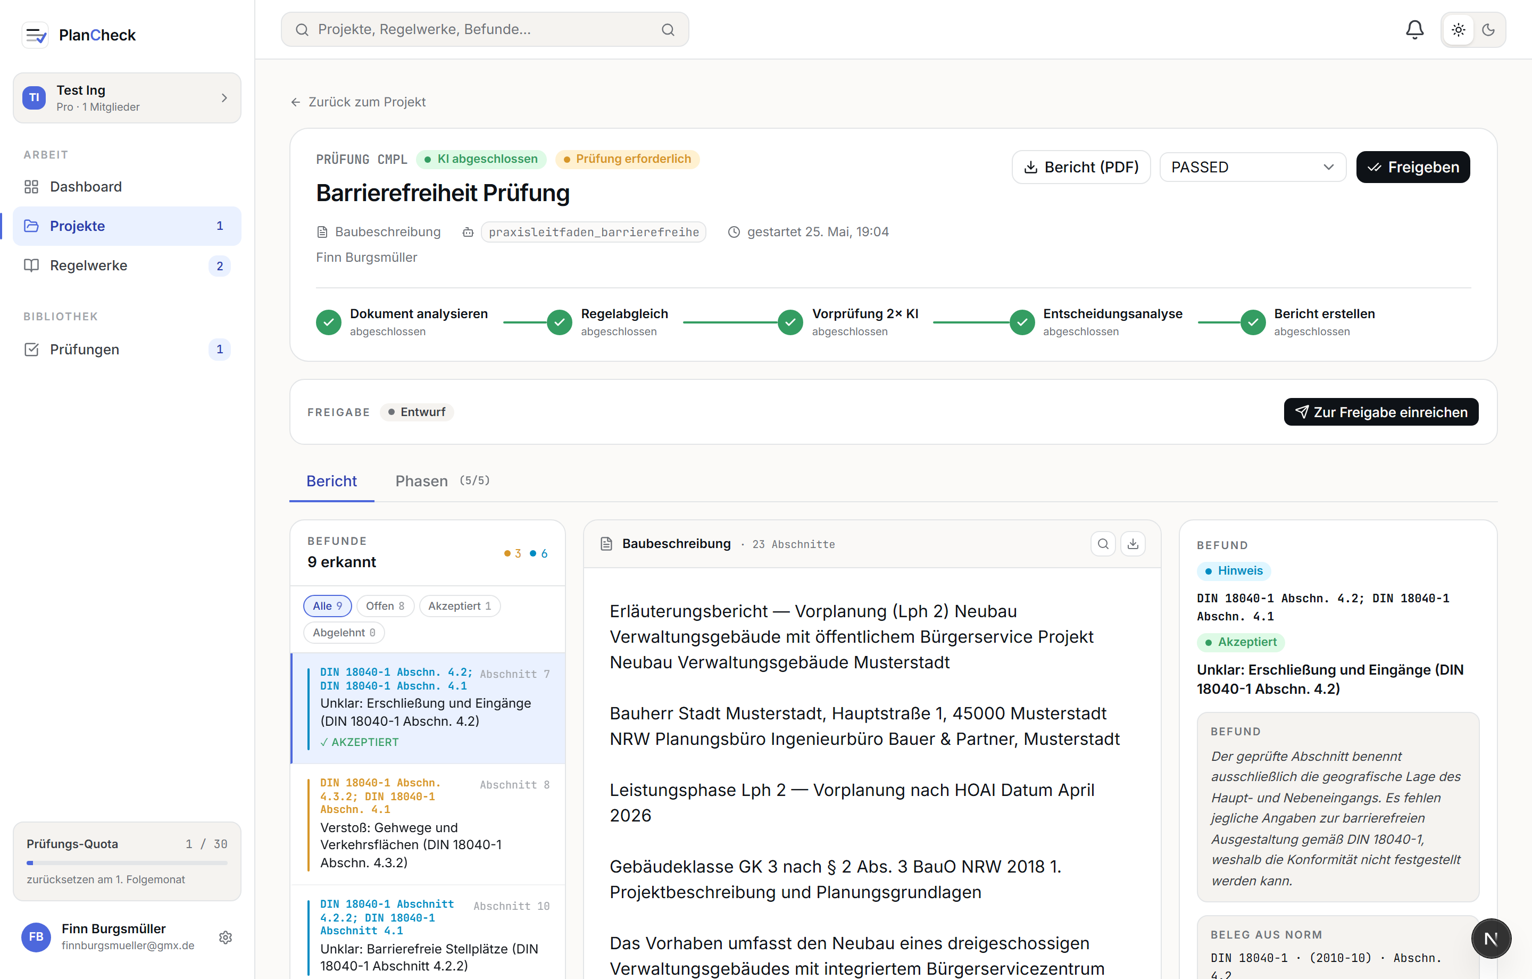Click the TI workspace avatar
This screenshot has height=979, width=1532.
pyautogui.click(x=34, y=97)
